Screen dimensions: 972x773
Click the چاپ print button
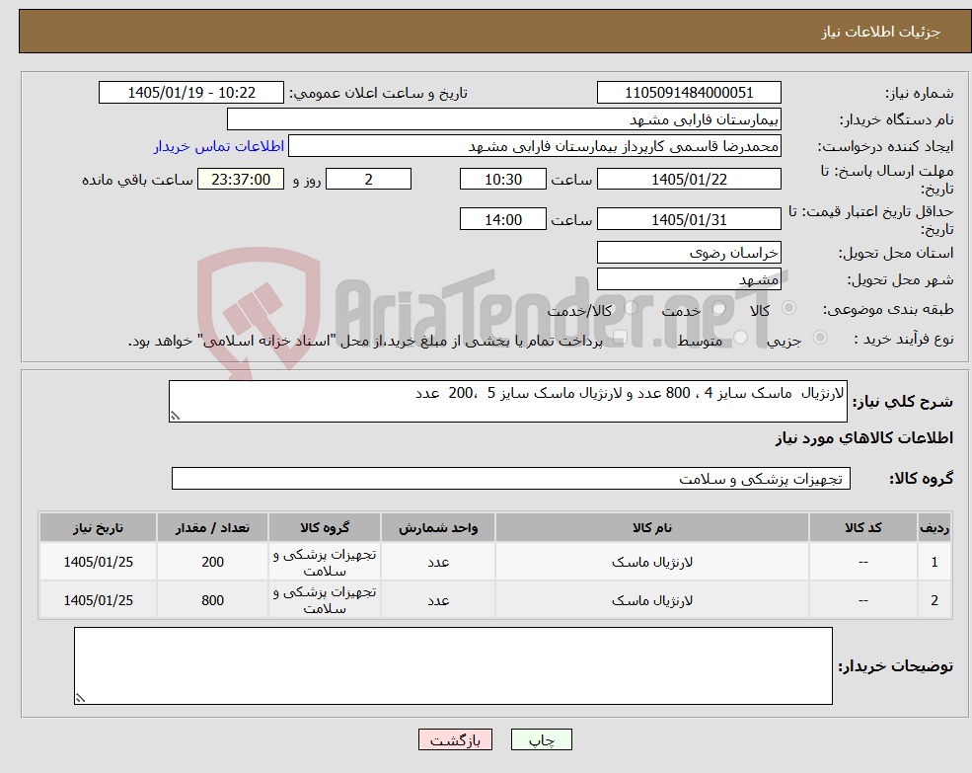click(x=541, y=739)
